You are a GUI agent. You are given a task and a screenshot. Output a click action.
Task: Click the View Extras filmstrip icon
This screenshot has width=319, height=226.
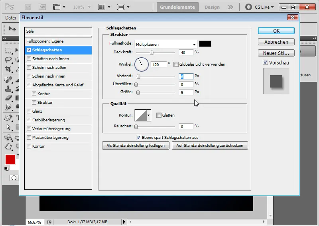point(57,7)
